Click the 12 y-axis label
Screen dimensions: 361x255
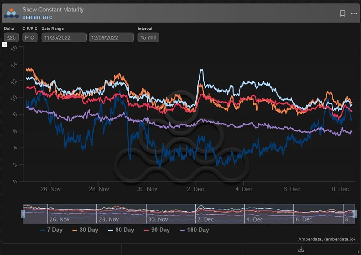point(14,81)
